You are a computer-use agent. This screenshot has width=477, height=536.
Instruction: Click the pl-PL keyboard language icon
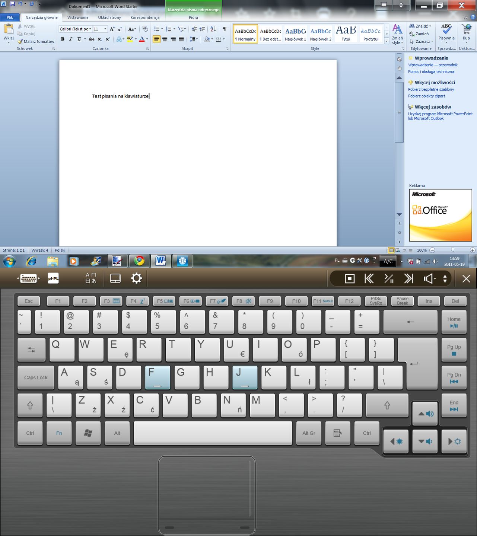[53, 278]
